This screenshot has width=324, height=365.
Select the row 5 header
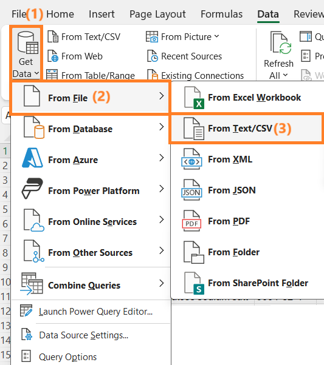click(5, 209)
